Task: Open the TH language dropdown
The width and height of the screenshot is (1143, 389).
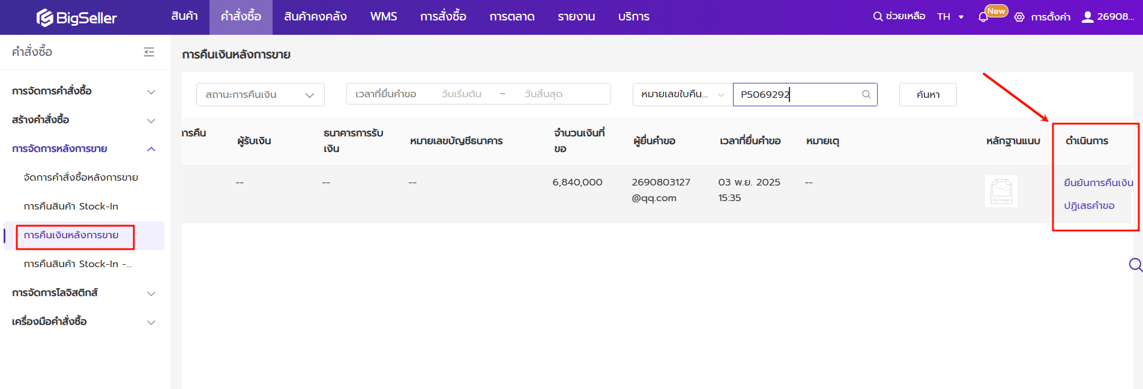Action: coord(950,17)
